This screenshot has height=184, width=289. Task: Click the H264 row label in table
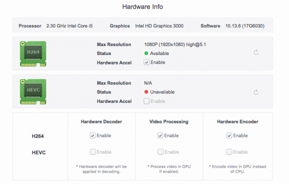(x=38, y=136)
